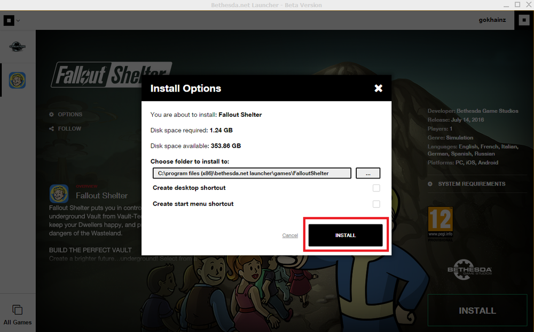Enable Create start menu shortcut checkbox
Screen dimensions: 534x332
[376, 204]
